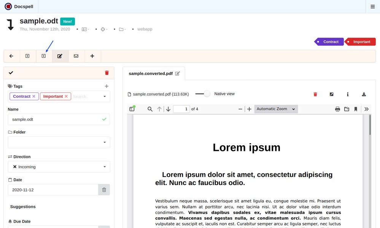The height and width of the screenshot is (228, 380).
Task: Print the PDF from viewer toolbar
Action: point(337,109)
